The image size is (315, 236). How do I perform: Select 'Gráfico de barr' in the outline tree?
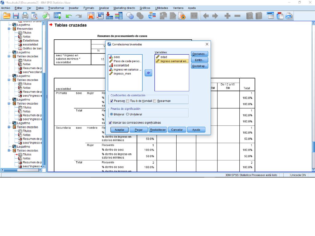(32, 48)
